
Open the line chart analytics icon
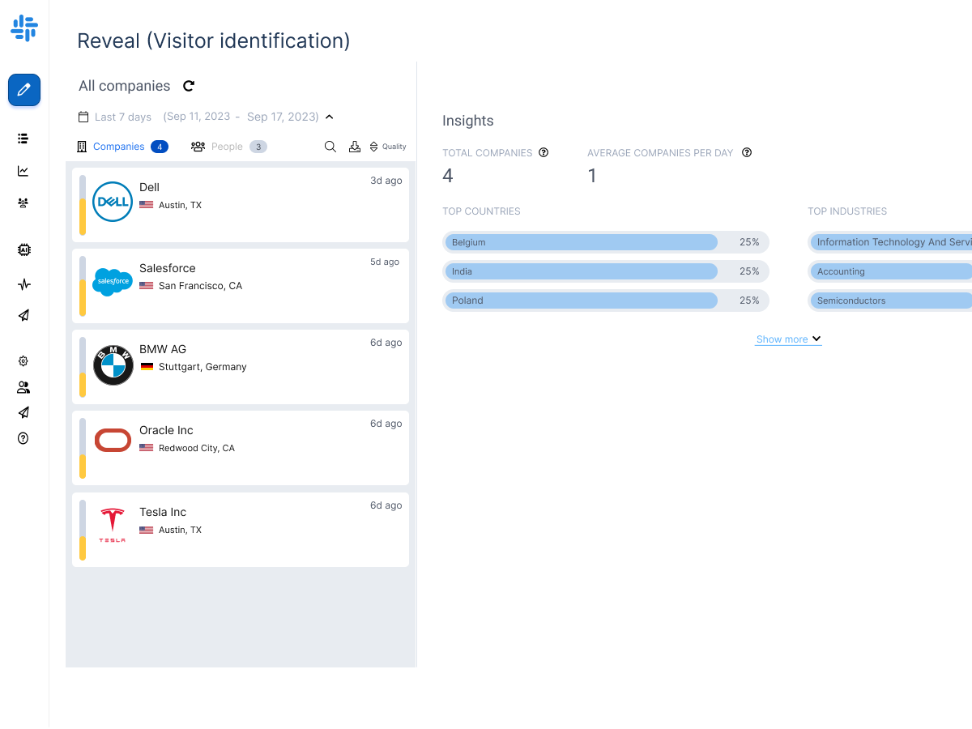tap(23, 171)
